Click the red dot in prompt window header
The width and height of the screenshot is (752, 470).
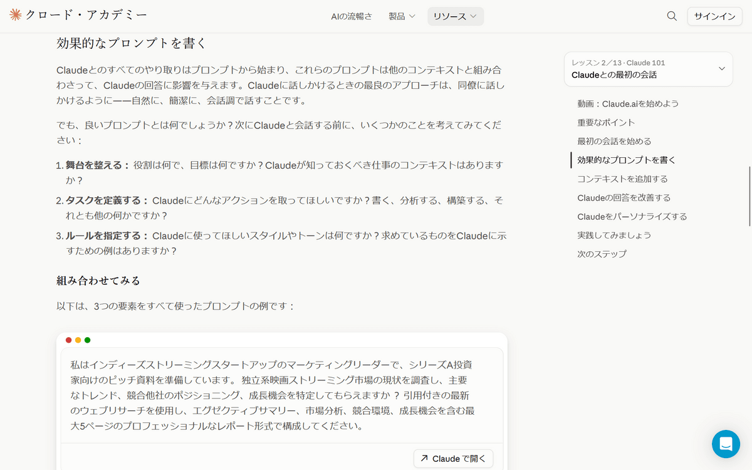(69, 340)
